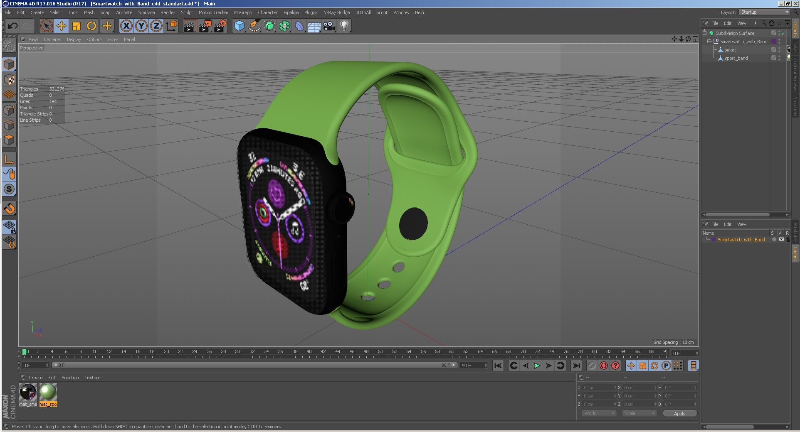Select the smart object in tree

[730, 50]
